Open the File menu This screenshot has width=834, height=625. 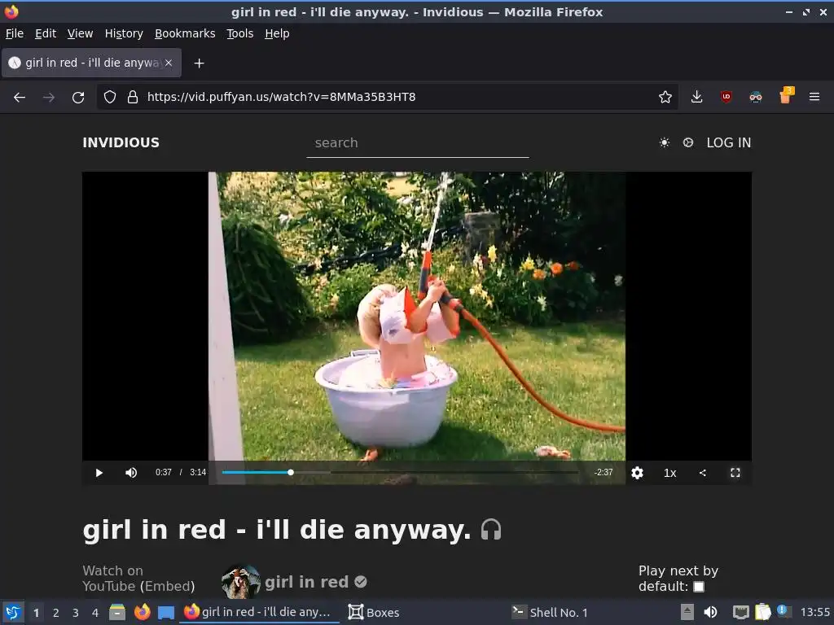coord(15,33)
